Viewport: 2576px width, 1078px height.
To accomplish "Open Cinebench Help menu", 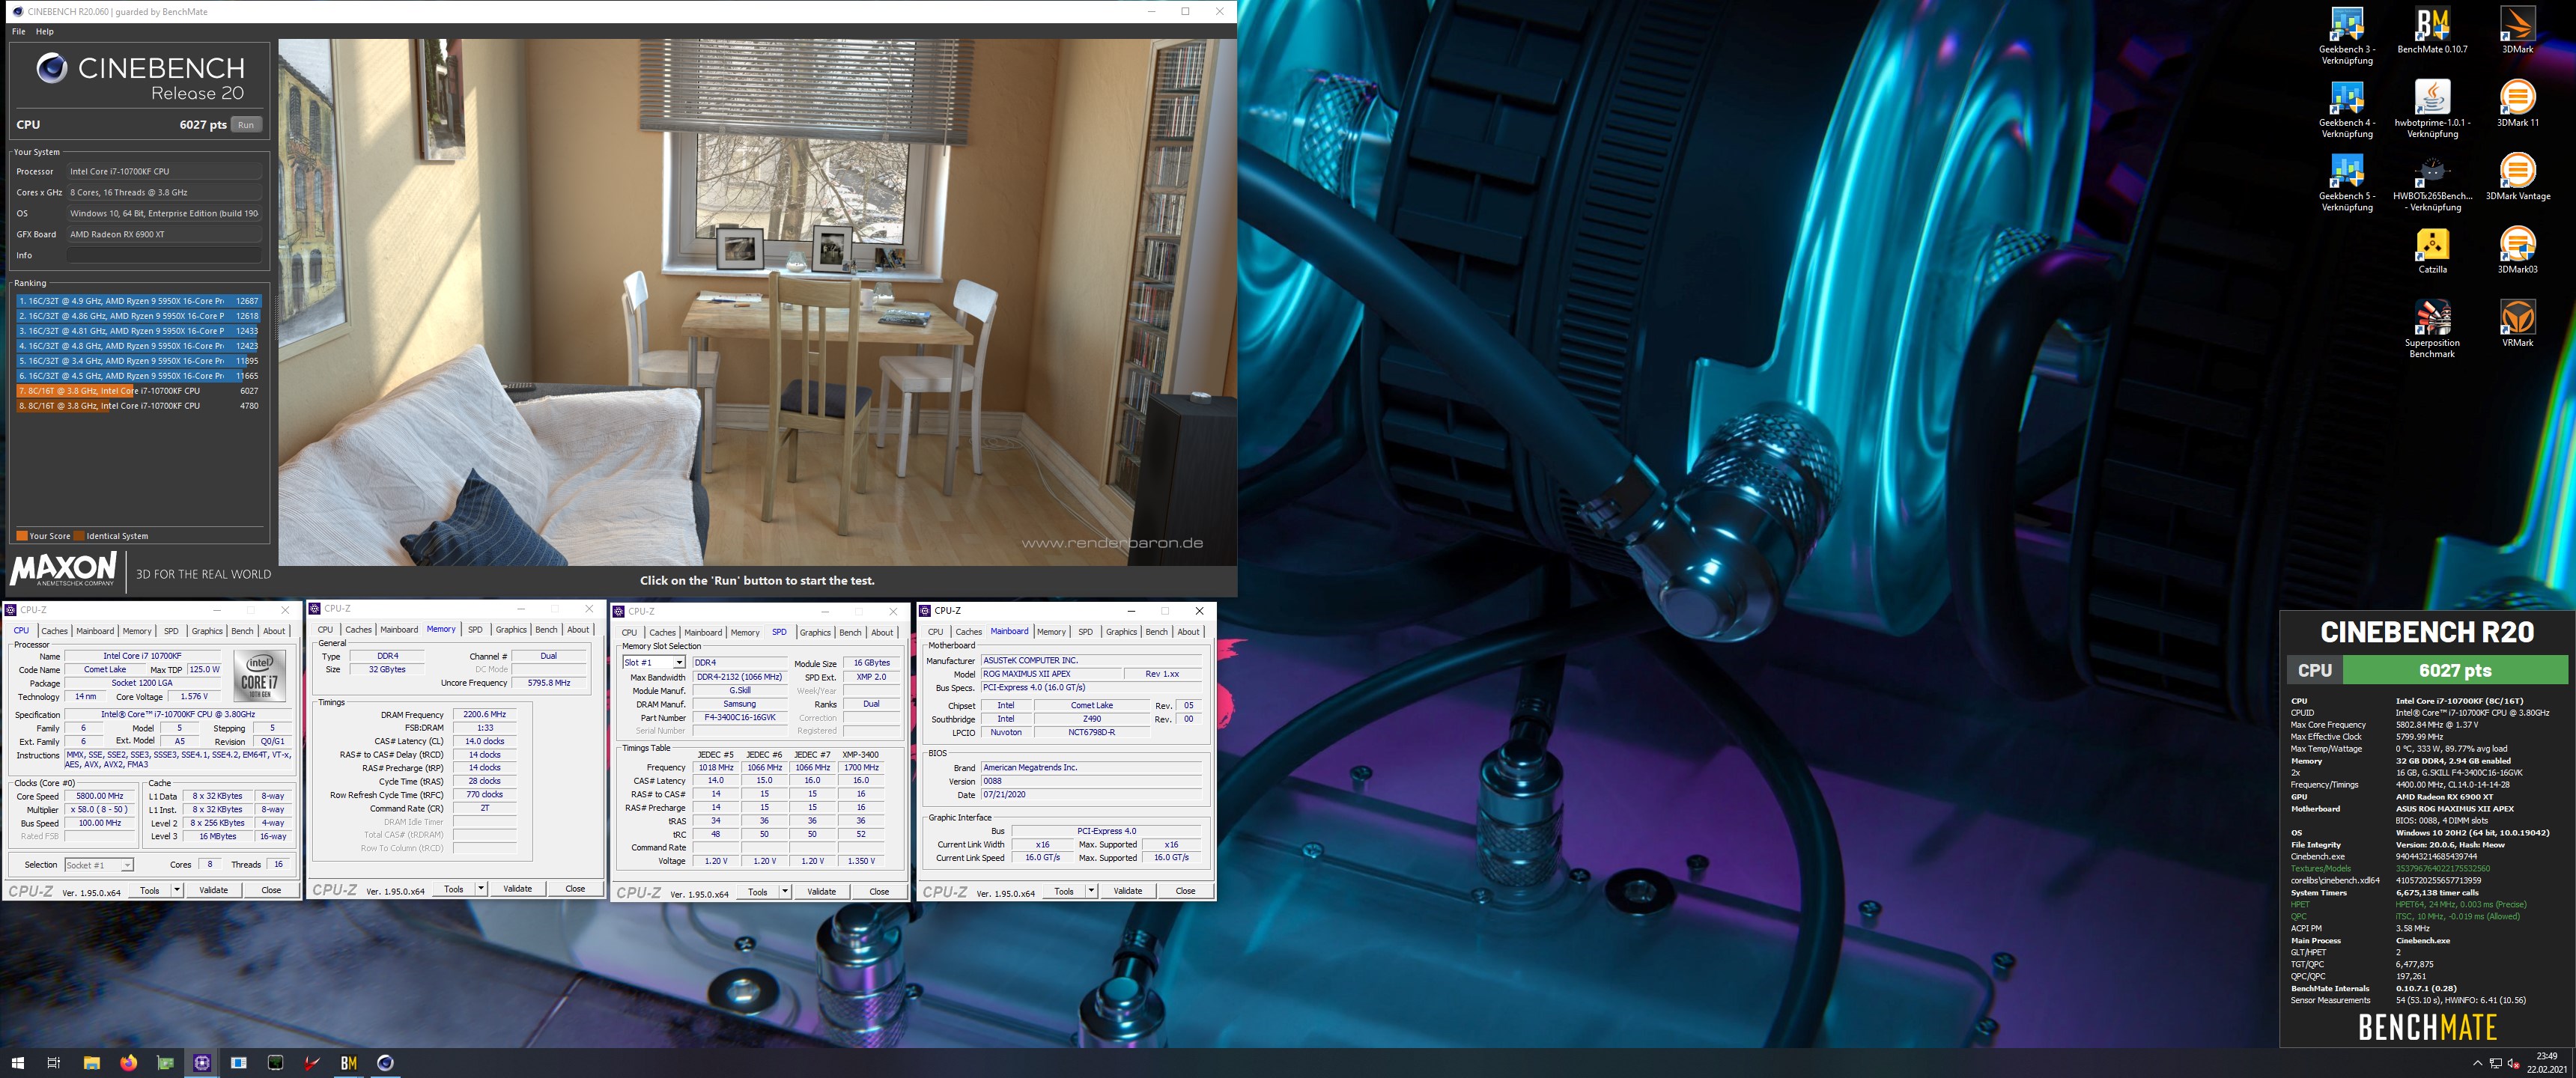I will (45, 31).
